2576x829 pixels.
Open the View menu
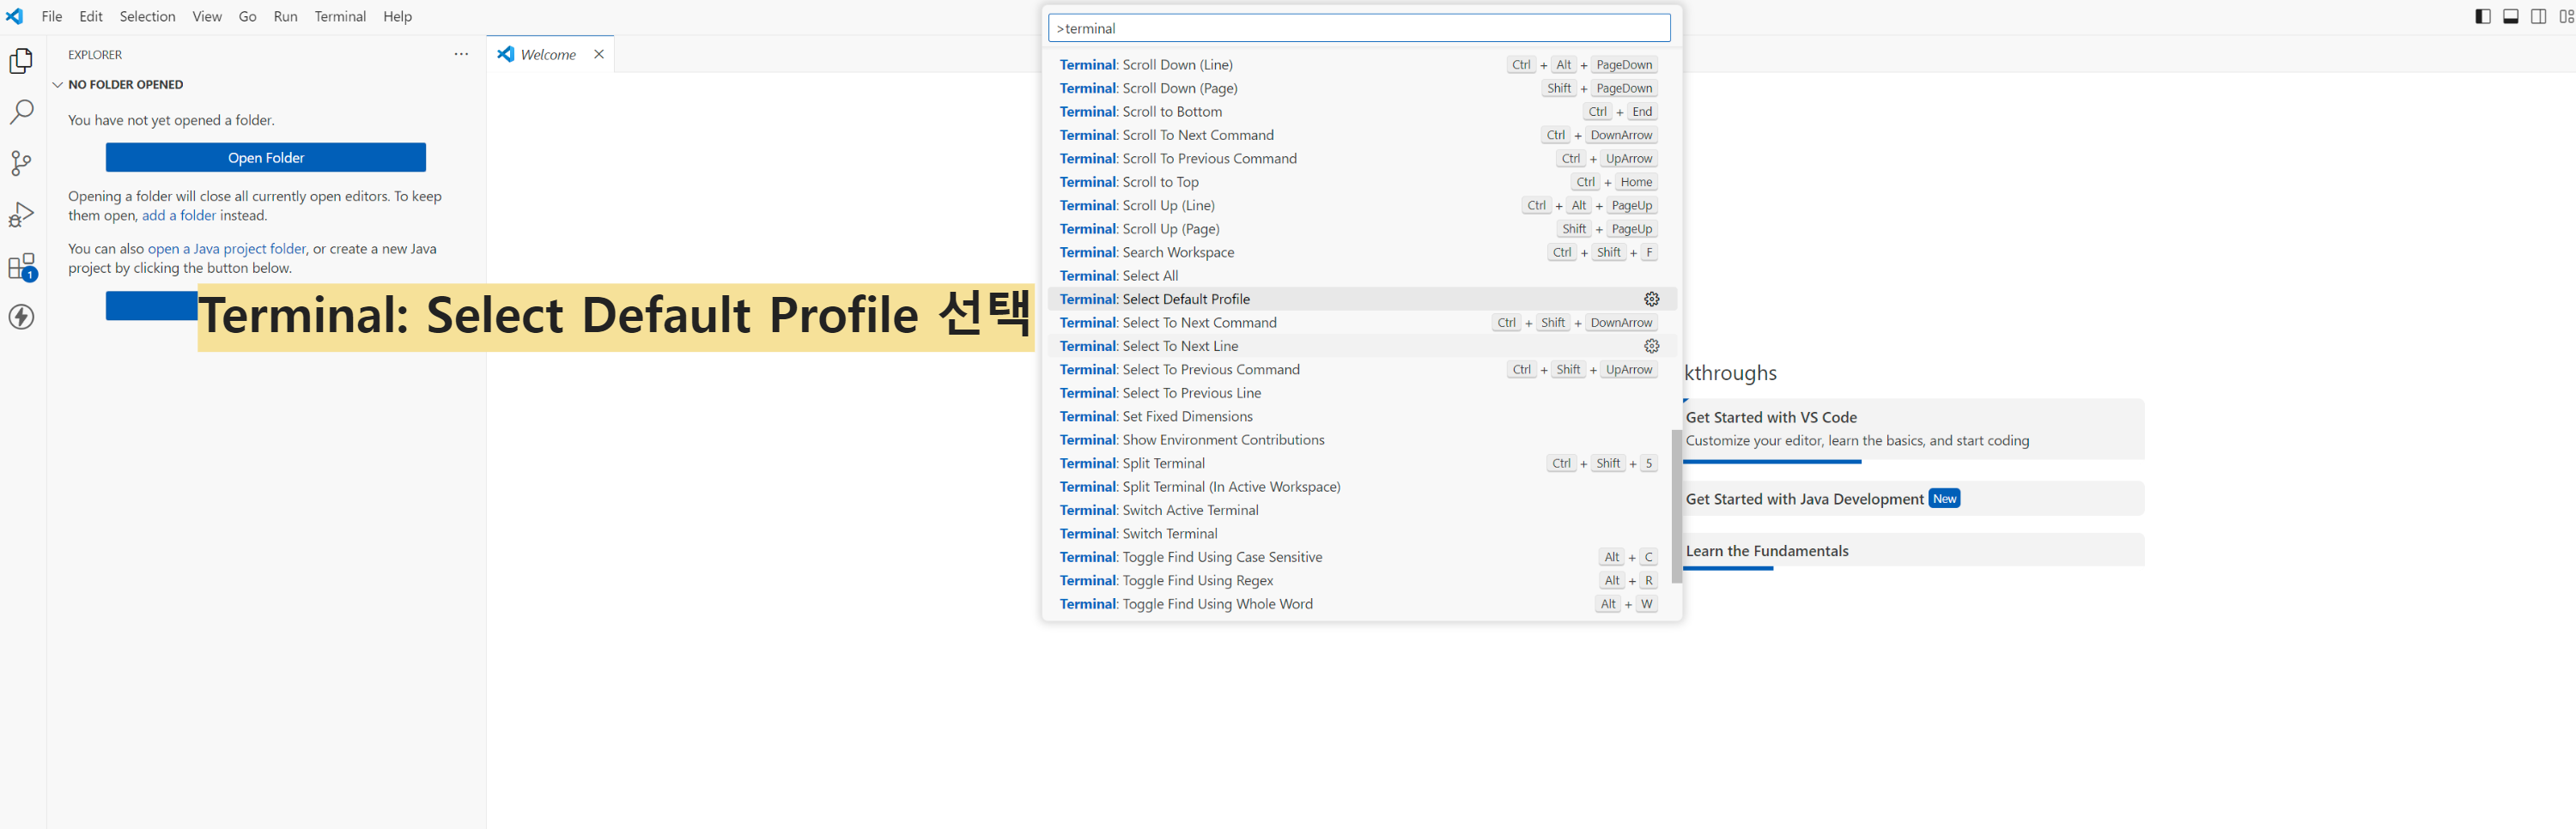point(207,16)
